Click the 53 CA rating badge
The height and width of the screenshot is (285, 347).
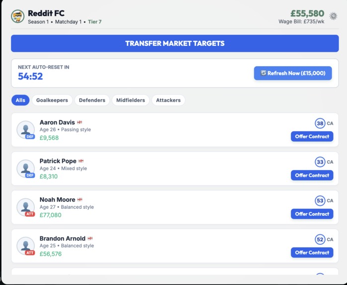coord(320,201)
